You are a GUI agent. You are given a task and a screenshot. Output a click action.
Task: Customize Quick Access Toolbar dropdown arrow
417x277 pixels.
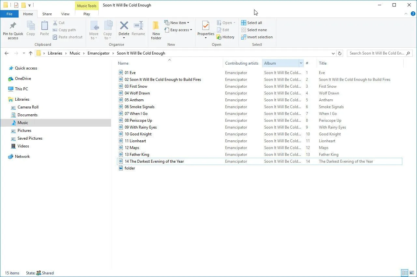coord(29,5)
